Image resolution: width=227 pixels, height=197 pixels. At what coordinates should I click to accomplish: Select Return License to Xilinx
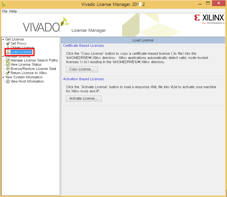point(29,73)
